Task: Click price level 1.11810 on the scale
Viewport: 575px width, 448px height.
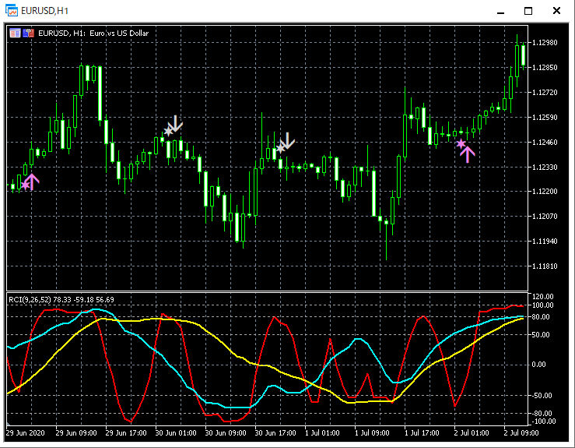Action: click(x=545, y=266)
